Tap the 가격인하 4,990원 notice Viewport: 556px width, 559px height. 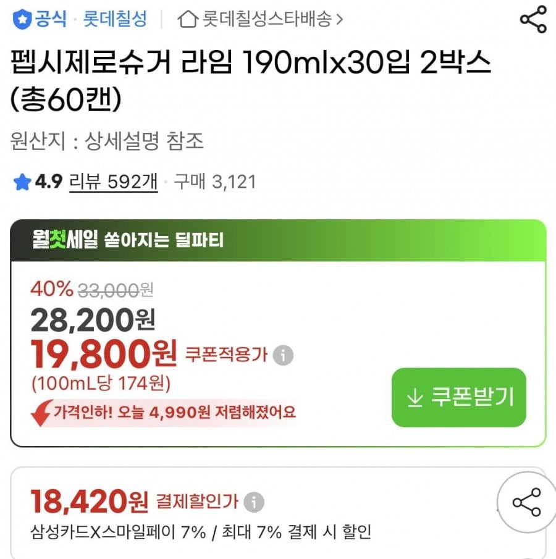(x=175, y=413)
